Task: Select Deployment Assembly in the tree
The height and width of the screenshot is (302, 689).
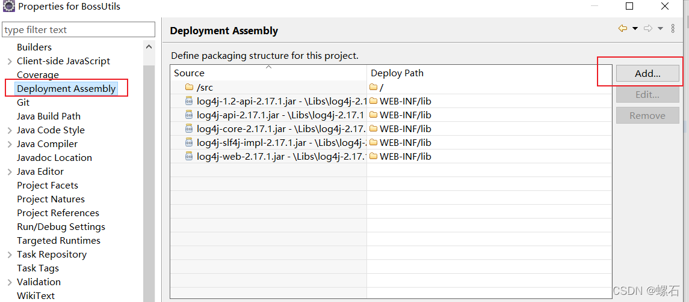Action: [66, 88]
